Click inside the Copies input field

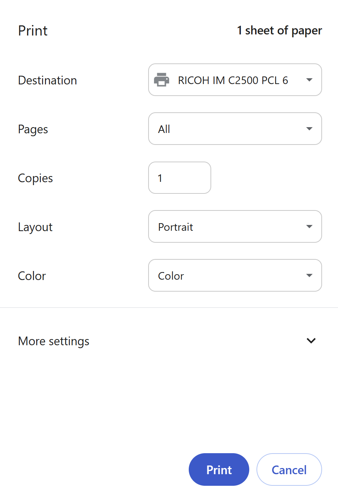click(x=179, y=178)
